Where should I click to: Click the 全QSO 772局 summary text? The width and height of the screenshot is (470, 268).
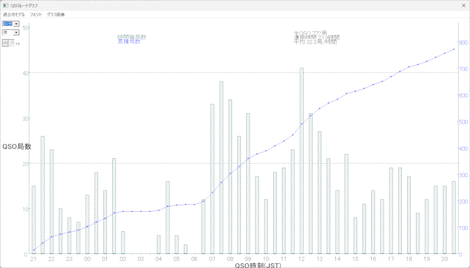point(310,33)
